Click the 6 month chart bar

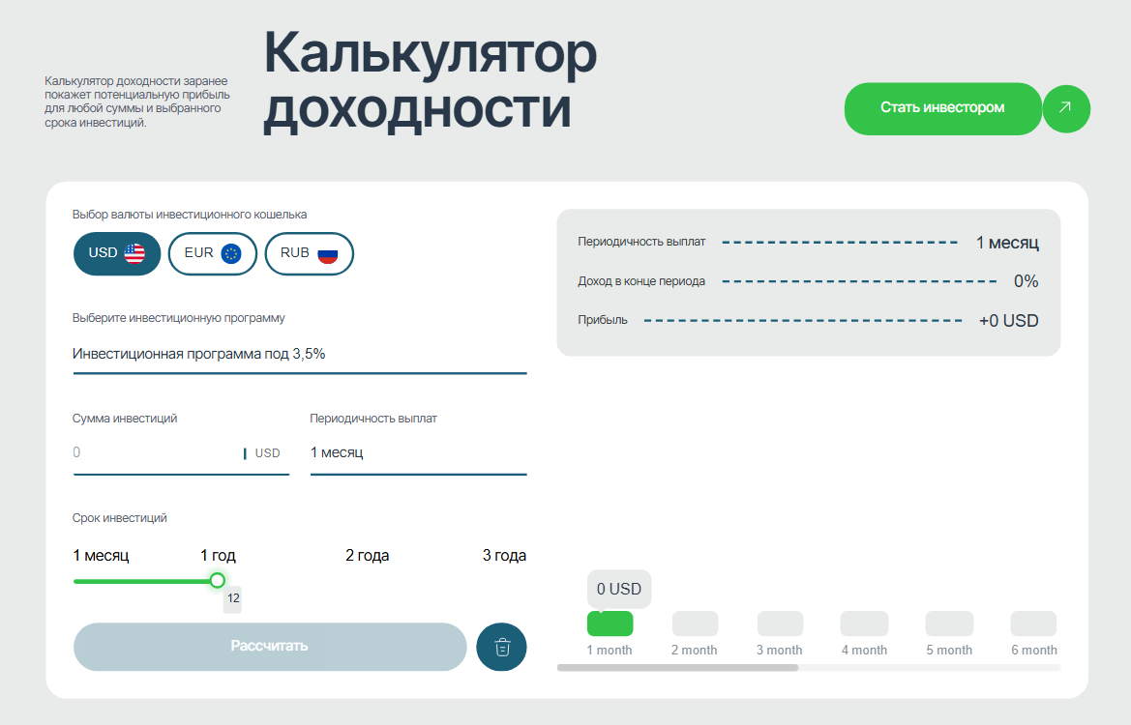(x=1033, y=623)
